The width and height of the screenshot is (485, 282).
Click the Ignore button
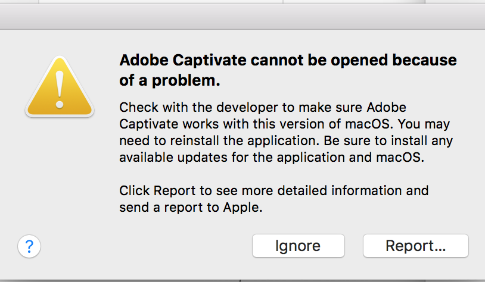[298, 246]
